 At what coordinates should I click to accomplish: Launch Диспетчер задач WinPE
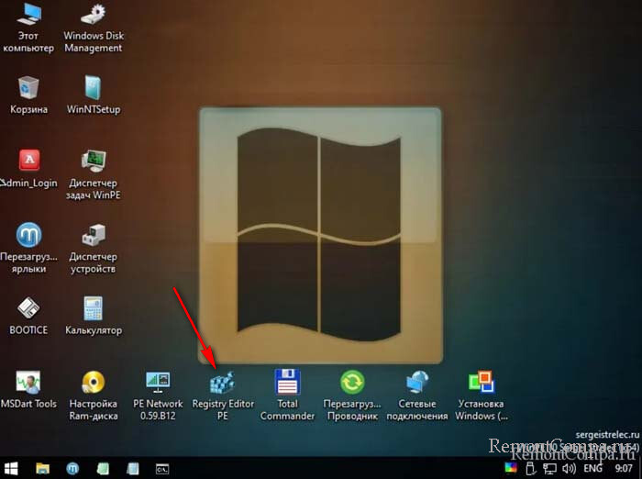coord(94,174)
